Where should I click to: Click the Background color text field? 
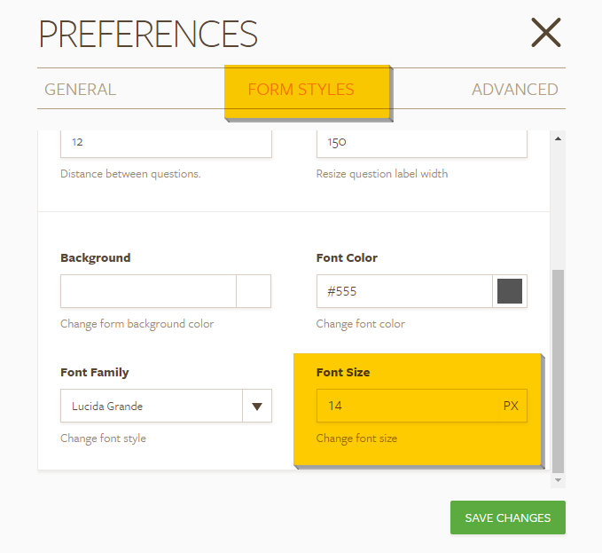click(x=148, y=291)
